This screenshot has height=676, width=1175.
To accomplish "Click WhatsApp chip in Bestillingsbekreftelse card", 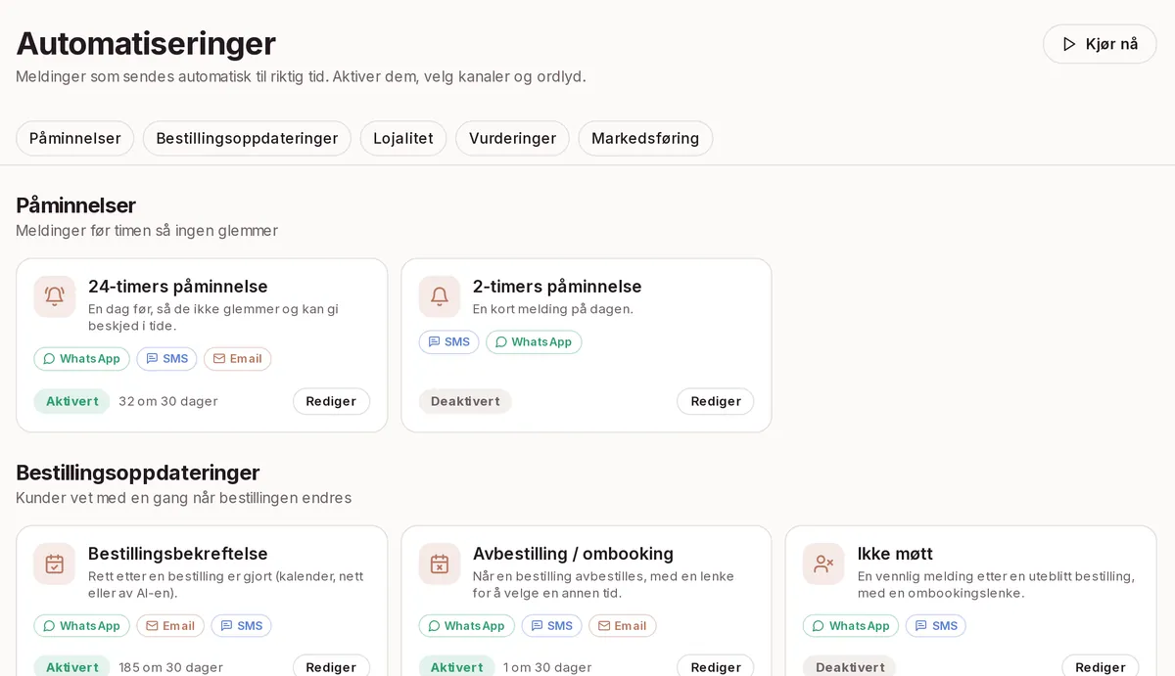I will [82, 626].
